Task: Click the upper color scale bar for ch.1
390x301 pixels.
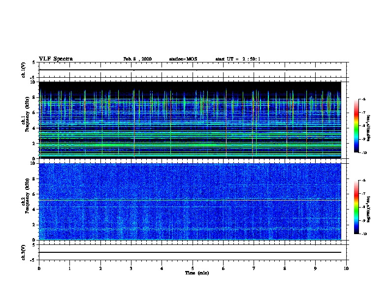Action: pos(357,126)
